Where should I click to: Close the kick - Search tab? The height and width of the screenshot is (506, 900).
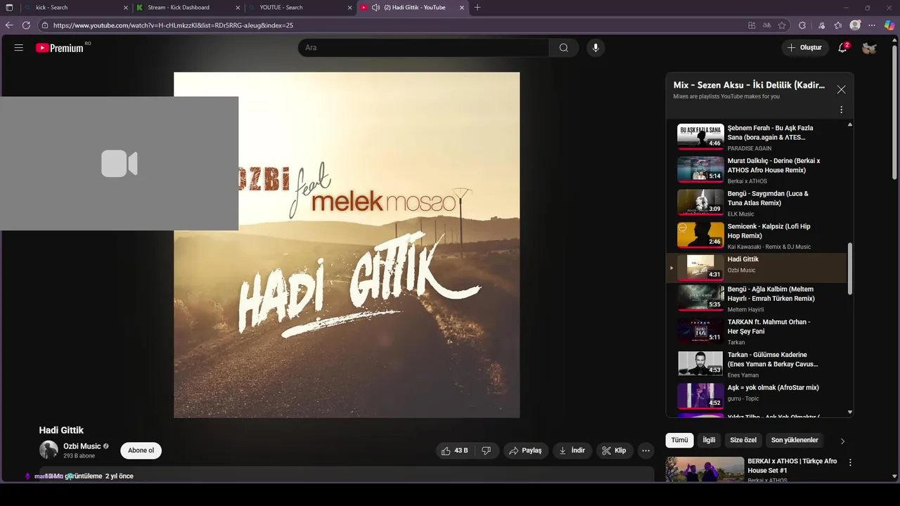coord(126,7)
